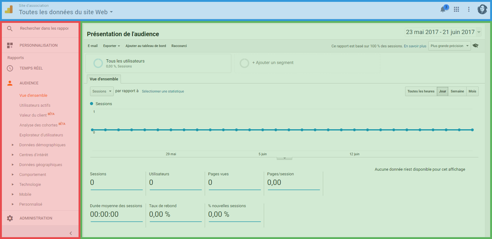Open Explorateur d'utilisateurs report
The image size is (492, 239).
[41, 135]
